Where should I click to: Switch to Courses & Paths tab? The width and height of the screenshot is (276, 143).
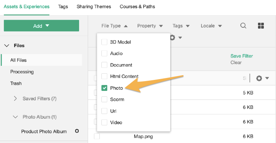(137, 7)
